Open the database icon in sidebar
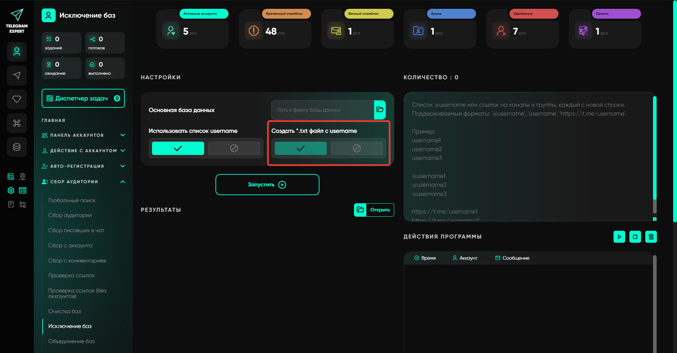This screenshot has height=353, width=677. coord(17,147)
